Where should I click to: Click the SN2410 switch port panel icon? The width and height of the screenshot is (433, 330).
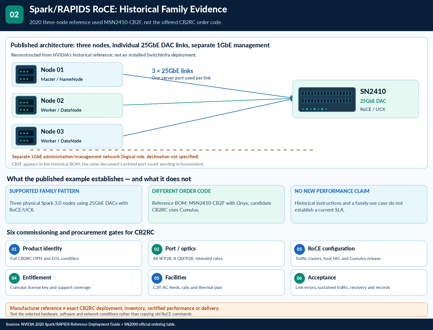327,99
